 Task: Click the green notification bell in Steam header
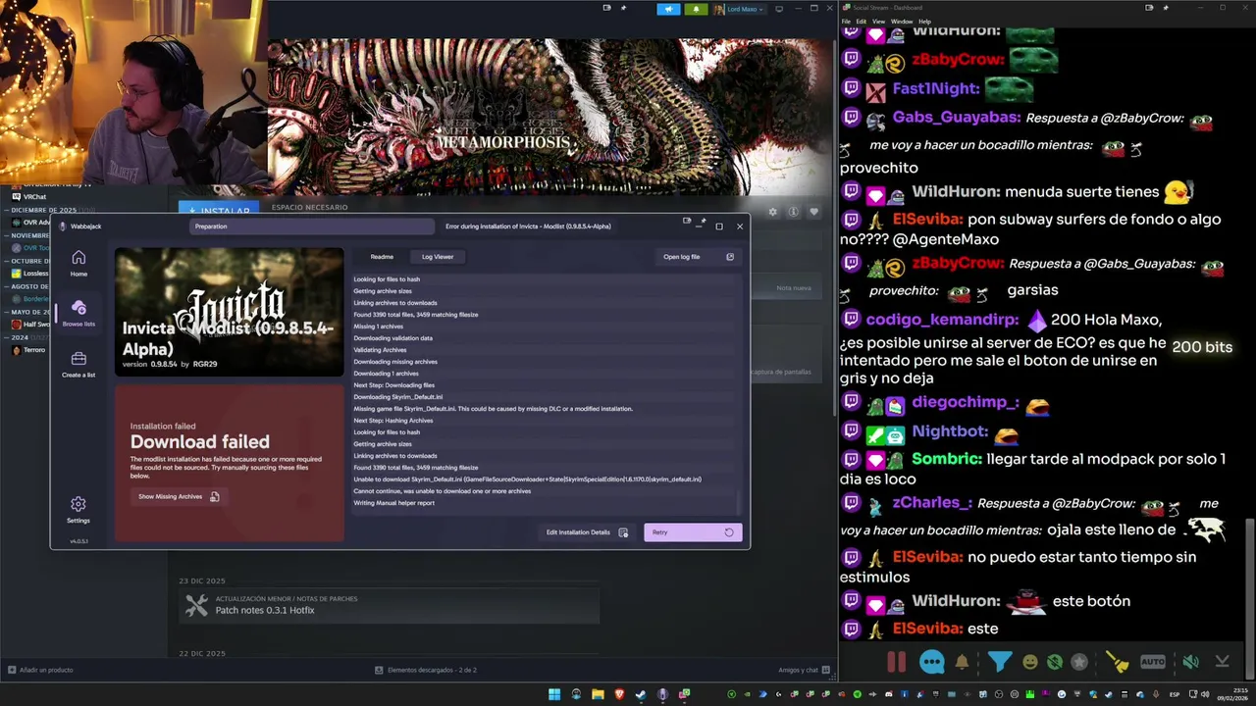point(696,9)
